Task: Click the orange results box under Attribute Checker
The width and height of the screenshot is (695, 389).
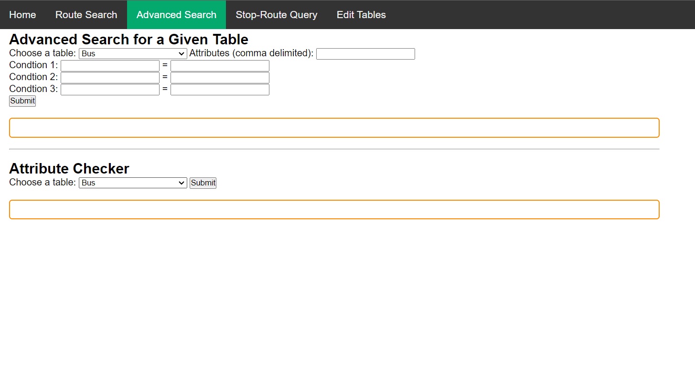Action: point(334,209)
